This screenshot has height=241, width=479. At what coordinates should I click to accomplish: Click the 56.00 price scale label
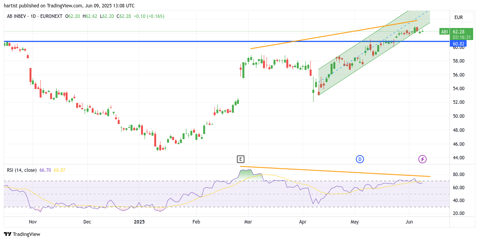(458, 75)
